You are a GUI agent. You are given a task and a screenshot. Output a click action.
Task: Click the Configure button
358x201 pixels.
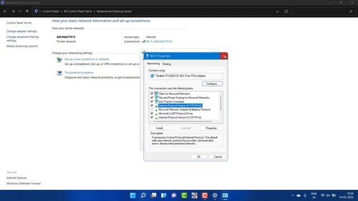coord(213,84)
